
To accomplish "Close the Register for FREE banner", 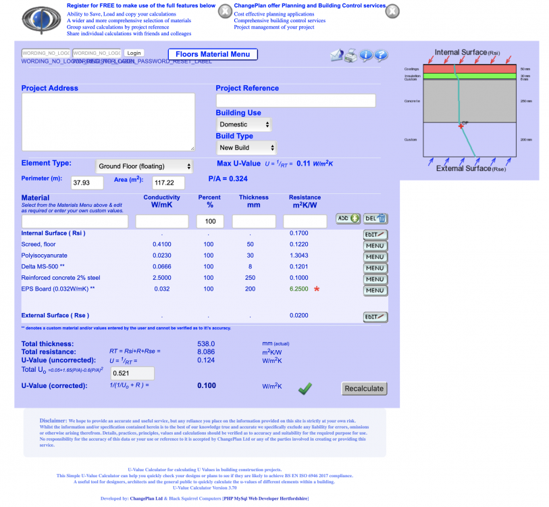I will pyautogui.click(x=225, y=11).
